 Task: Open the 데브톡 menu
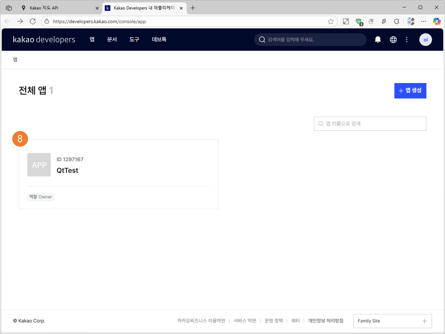[159, 39]
